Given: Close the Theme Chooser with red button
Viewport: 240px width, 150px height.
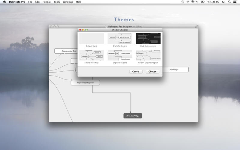Looking at the screenshot, I should tap(80, 30).
